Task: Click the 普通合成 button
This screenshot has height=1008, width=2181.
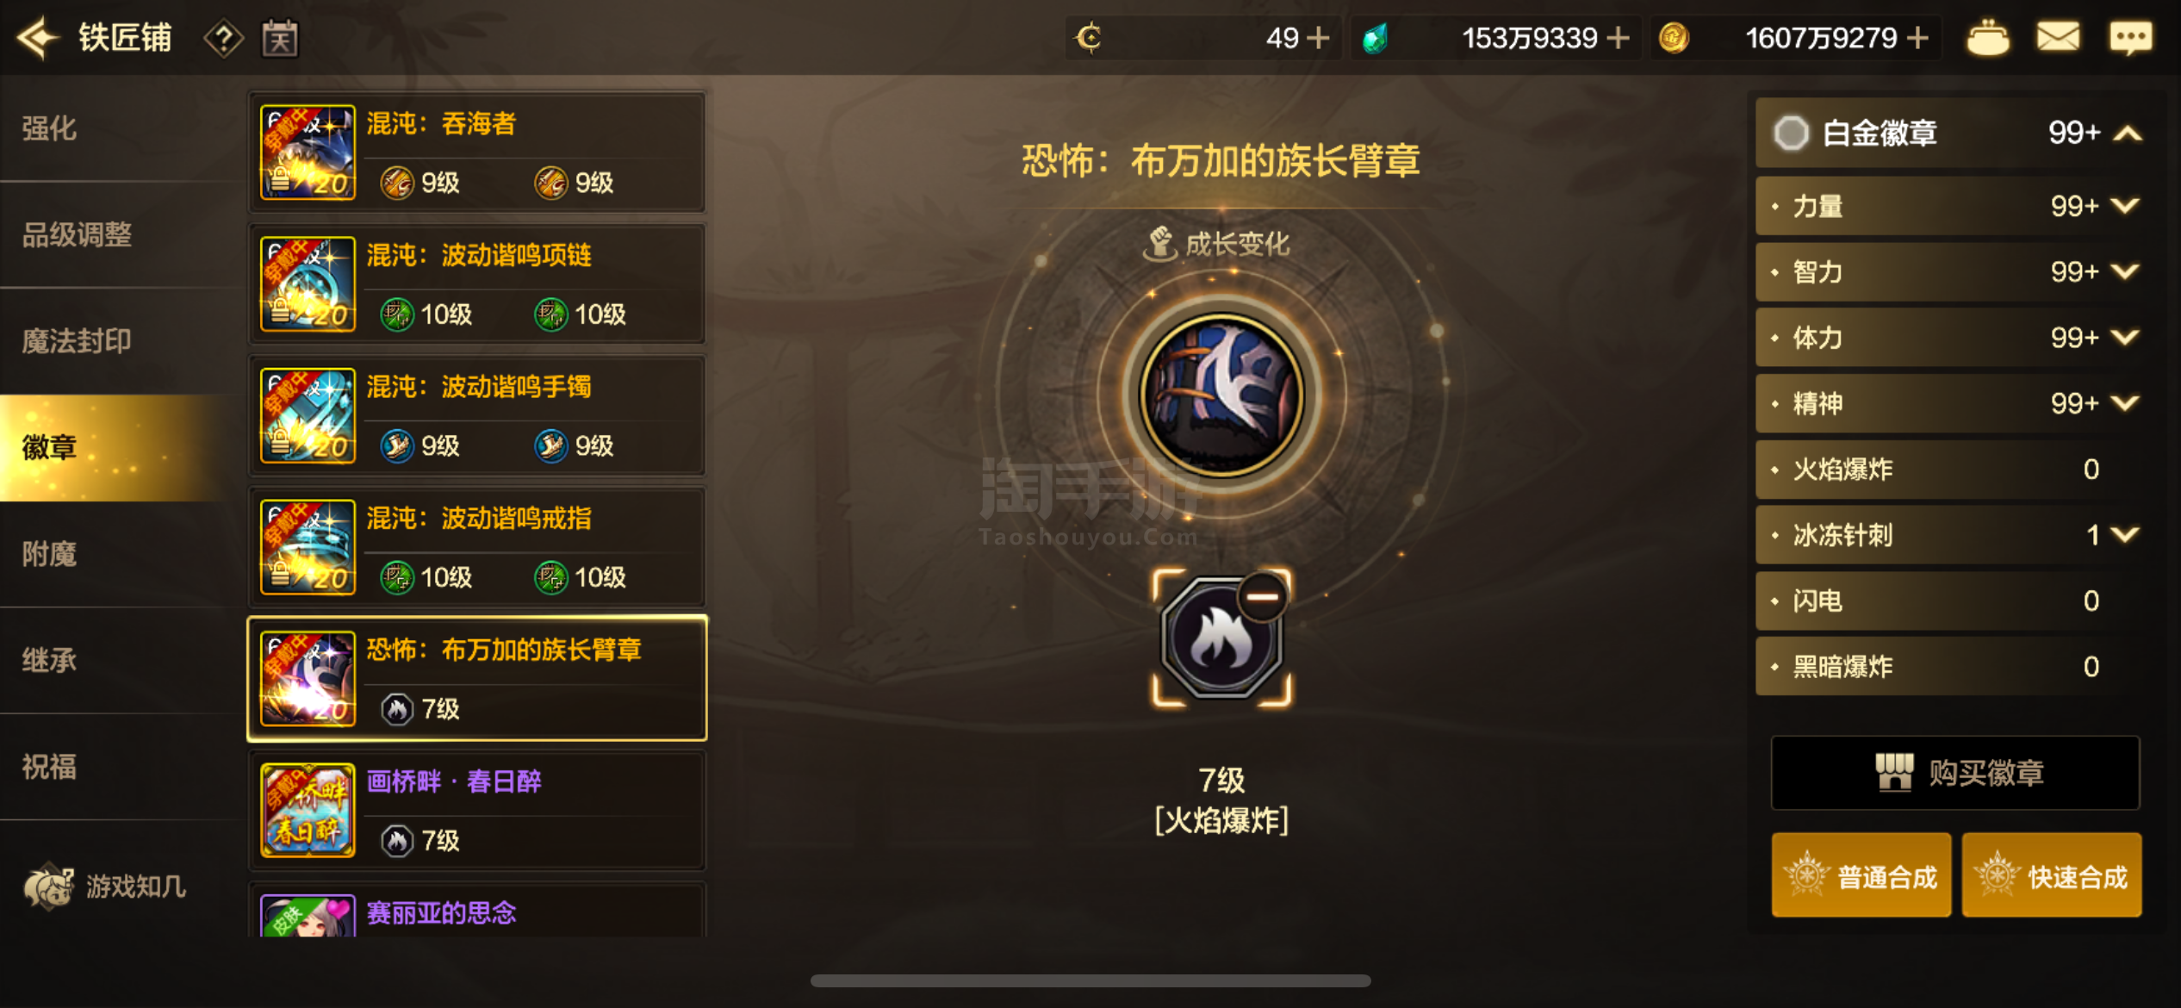Action: tap(1861, 876)
